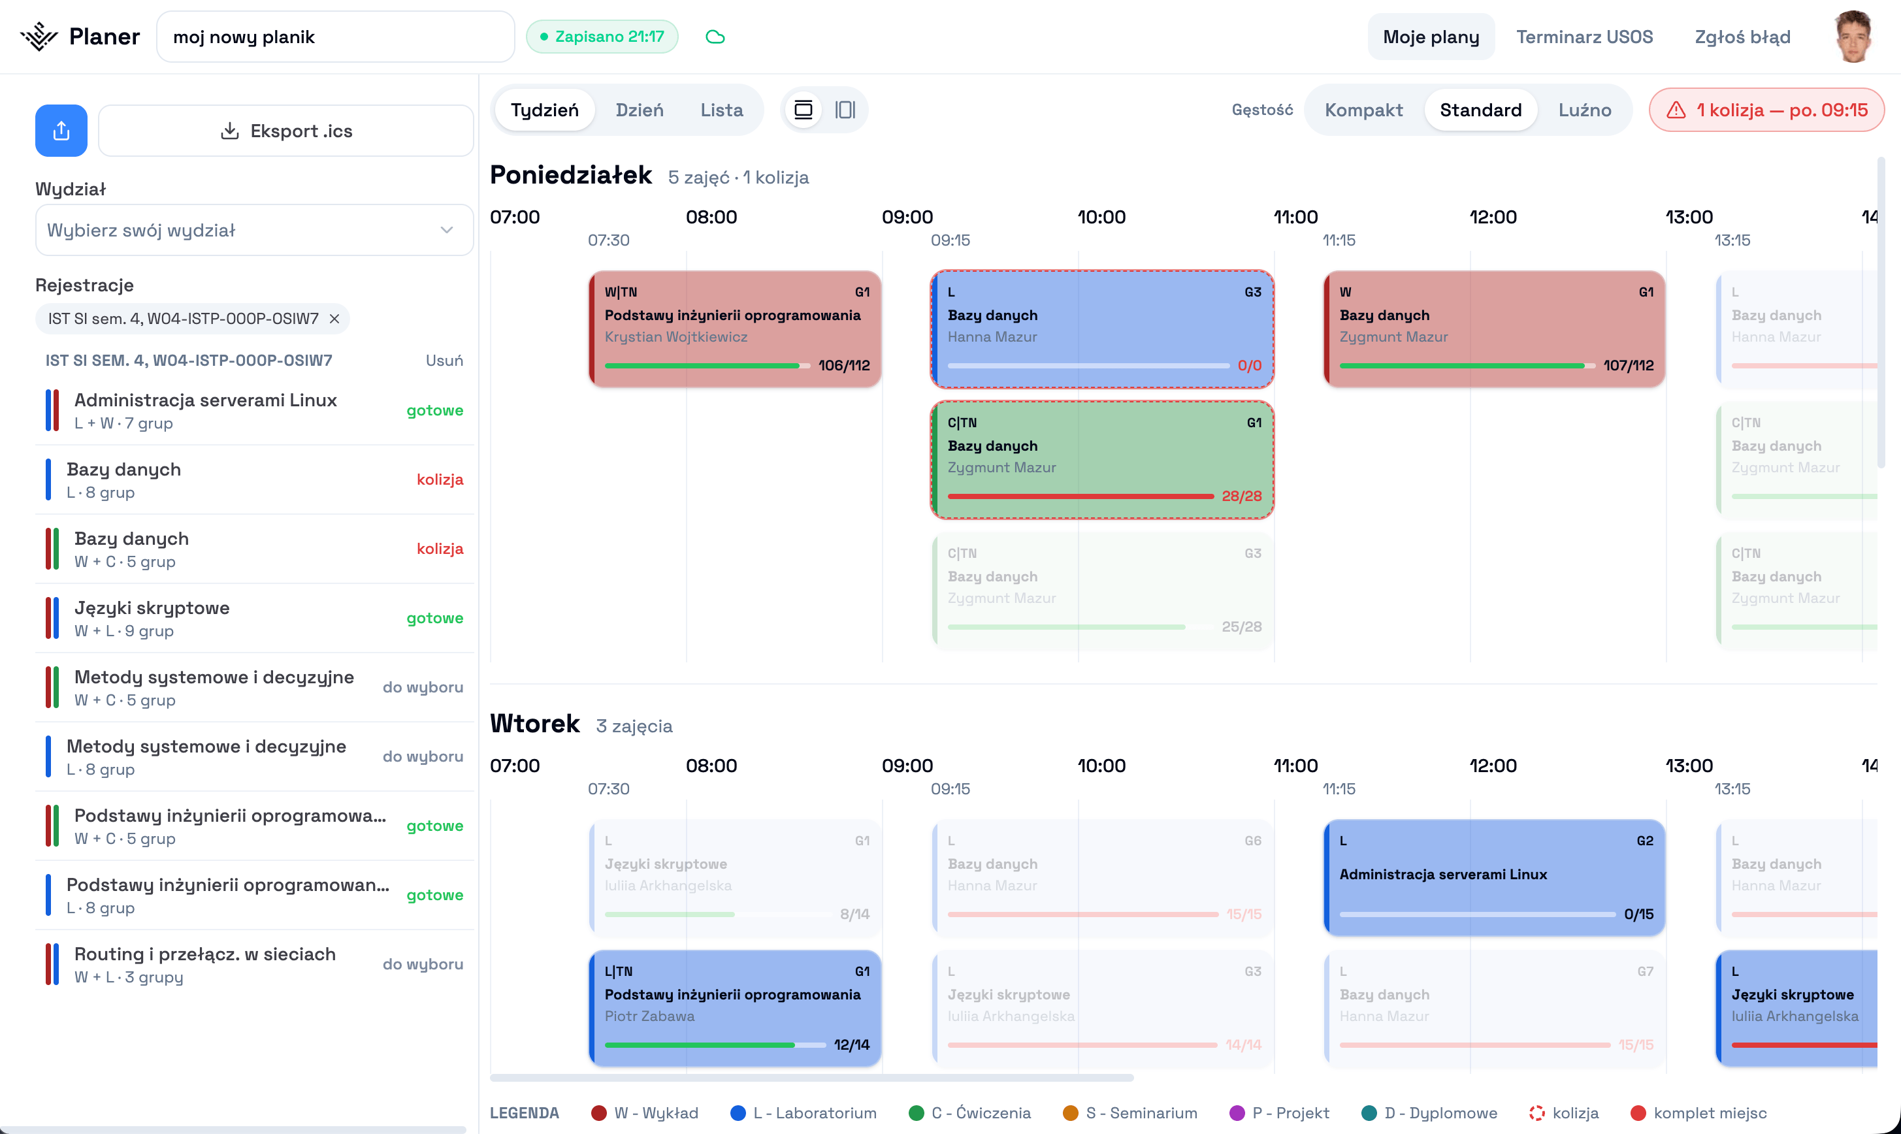Go to Terminarz USOS

[x=1585, y=37]
